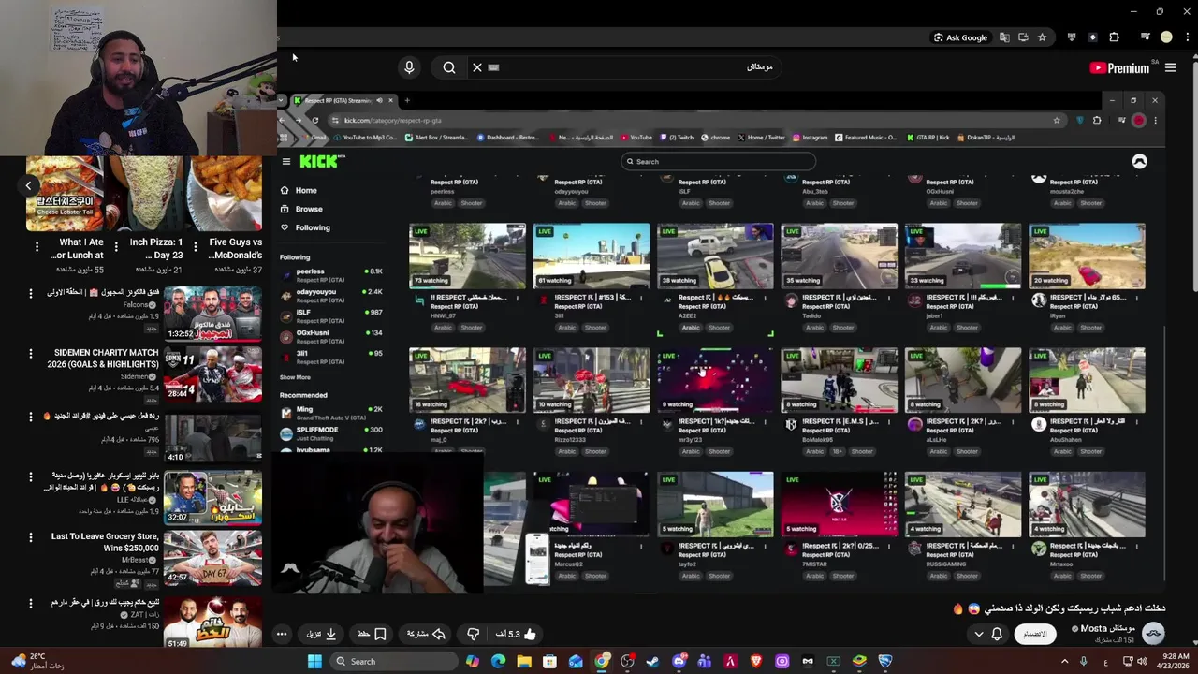Go back with the suggested shelf arrow
This screenshot has width=1198, height=674.
pyautogui.click(x=29, y=186)
